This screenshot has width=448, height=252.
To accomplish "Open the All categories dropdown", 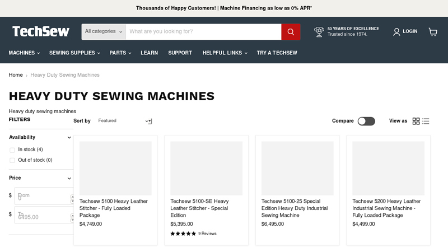I will pos(104,32).
